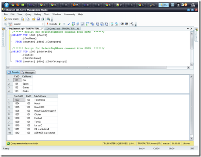Click the Decrease Indent icon
201x157 pixels.
tap(122, 24)
